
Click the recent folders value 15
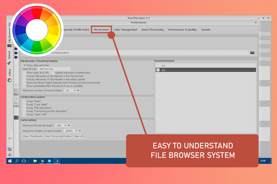tap(69, 90)
